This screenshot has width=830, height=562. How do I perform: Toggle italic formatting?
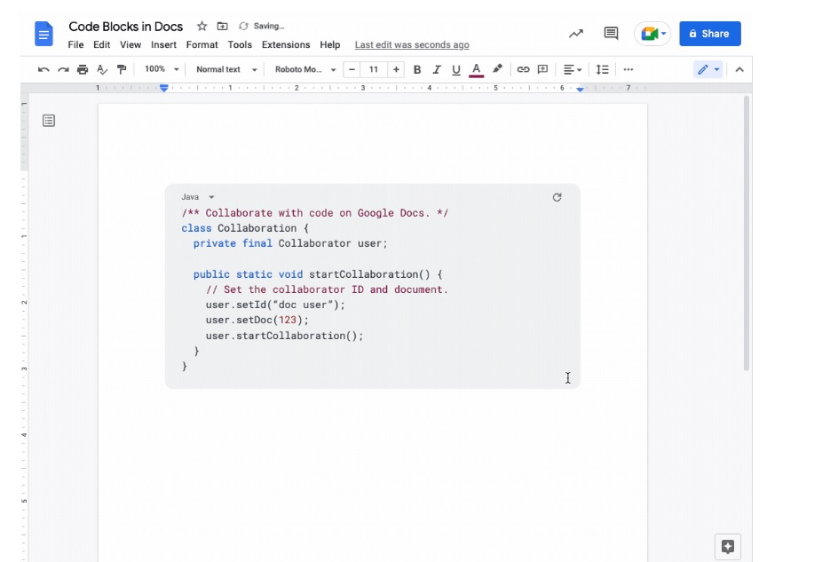[x=437, y=69]
